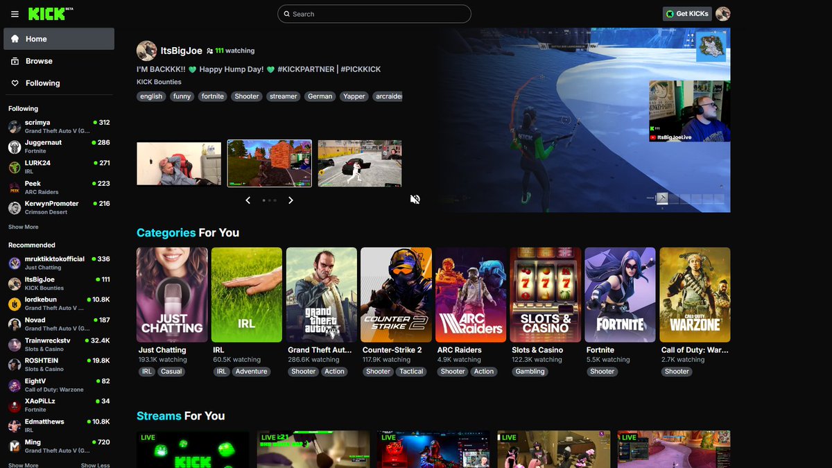Screen dimensions: 832x468
Task: Open the first live stream with KICK logo
Action: (x=193, y=449)
